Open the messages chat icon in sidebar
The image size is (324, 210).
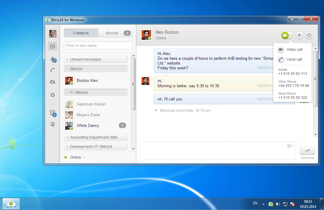53,47
